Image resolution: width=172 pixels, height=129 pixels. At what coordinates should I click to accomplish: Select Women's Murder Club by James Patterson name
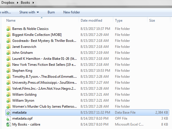(44, 107)
